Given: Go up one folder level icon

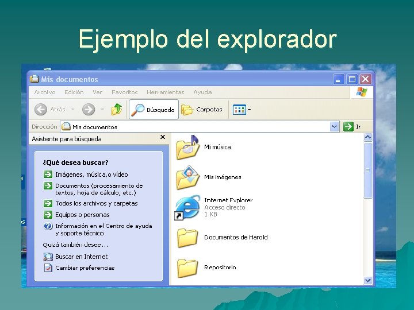Looking at the screenshot, I should (116, 109).
